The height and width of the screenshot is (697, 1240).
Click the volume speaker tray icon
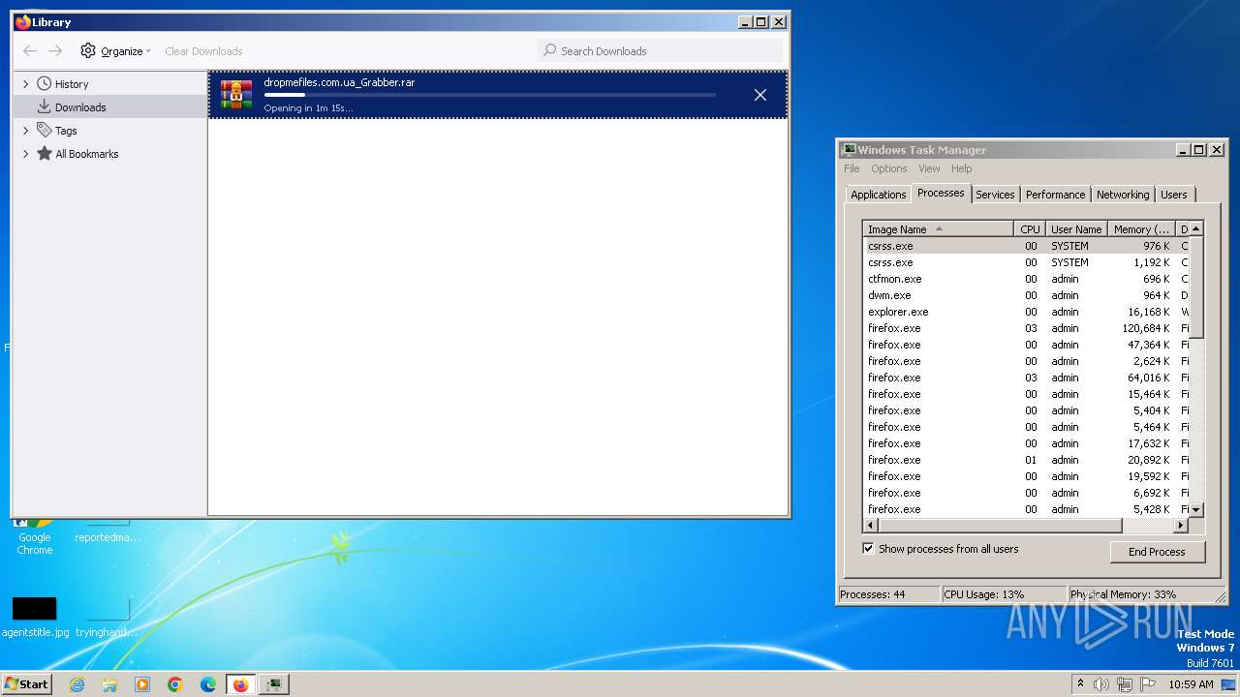click(x=1101, y=684)
